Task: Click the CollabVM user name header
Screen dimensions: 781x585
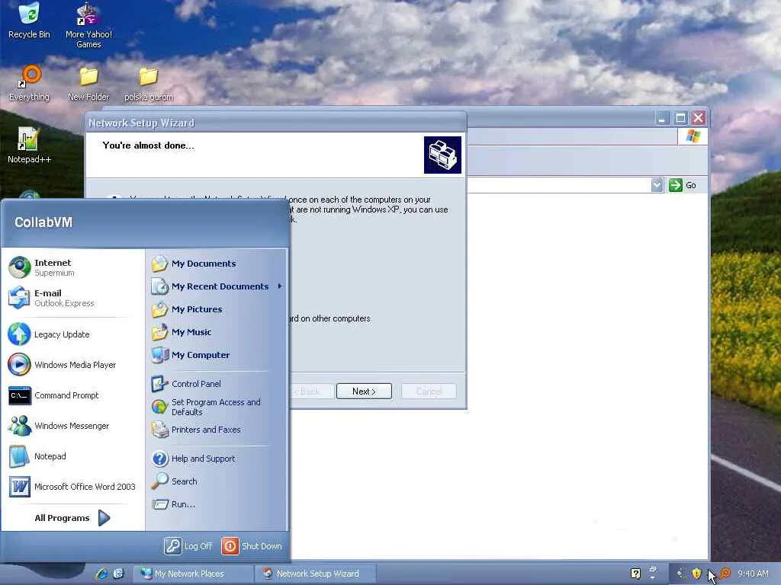Action: tap(43, 222)
